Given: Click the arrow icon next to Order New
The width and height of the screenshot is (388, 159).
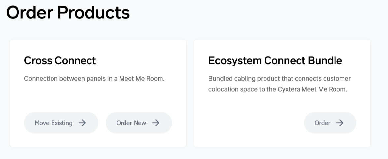Looking at the screenshot, I should [x=156, y=123].
